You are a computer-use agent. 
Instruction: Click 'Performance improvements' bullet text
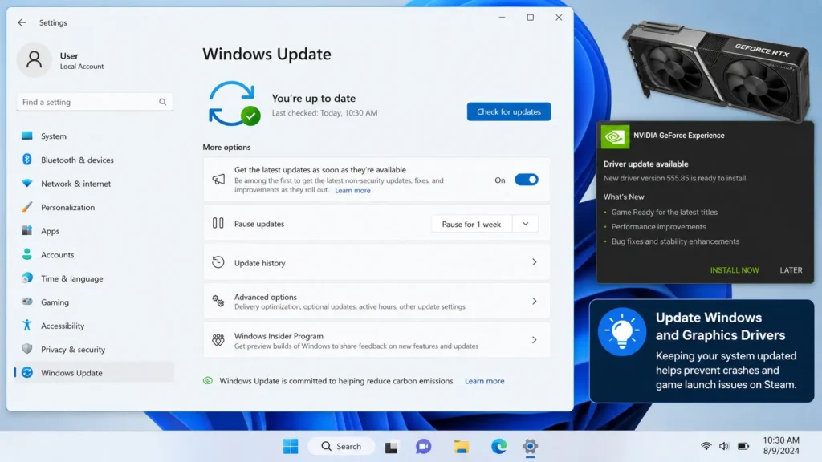click(658, 227)
